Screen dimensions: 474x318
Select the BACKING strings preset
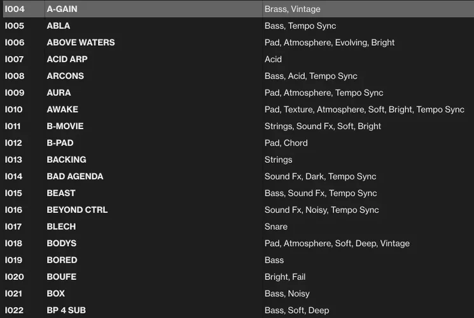66,160
